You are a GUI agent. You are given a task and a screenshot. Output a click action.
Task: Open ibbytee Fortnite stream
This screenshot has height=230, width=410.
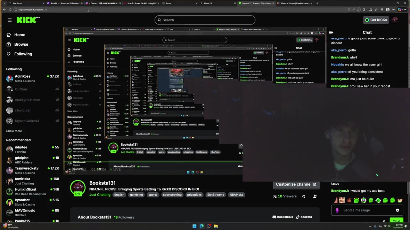(x=32, y=149)
